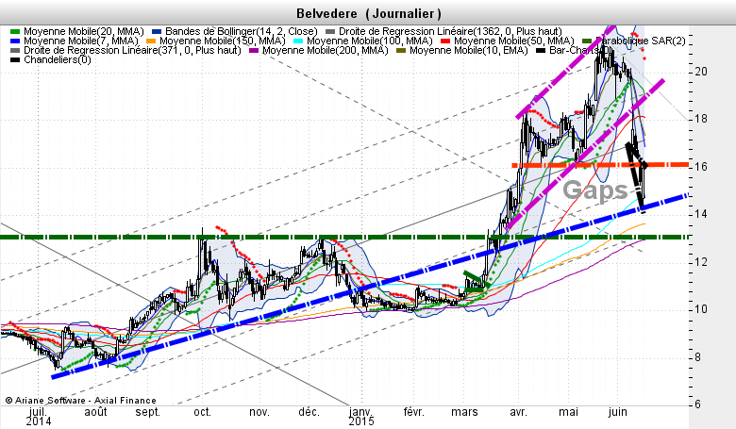Click the 'sept.' month label on the time axis
This screenshot has height=429, width=736.
click(x=148, y=412)
